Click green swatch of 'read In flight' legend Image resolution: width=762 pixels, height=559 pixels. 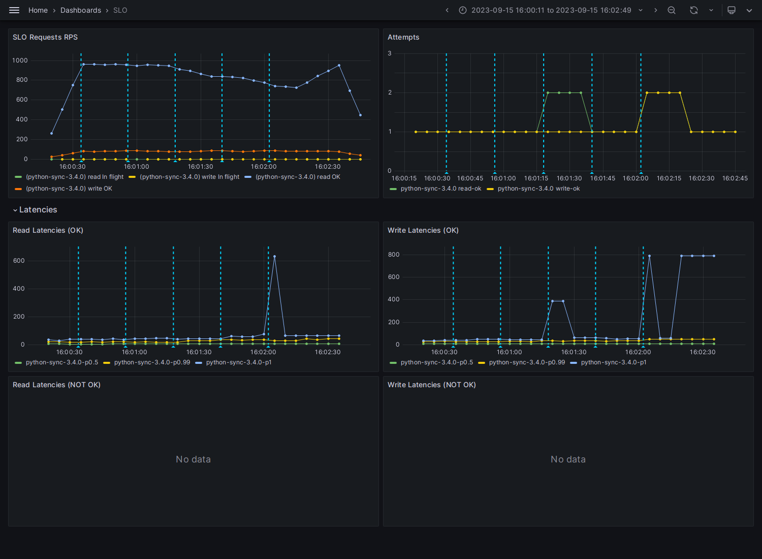point(18,177)
